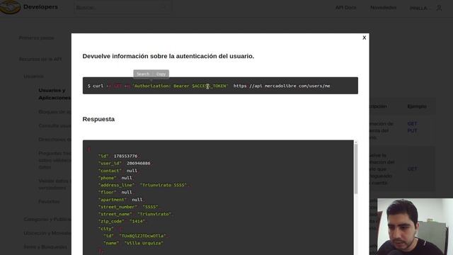Expand Categorías y Publicaciones in sidebar

pos(47,219)
